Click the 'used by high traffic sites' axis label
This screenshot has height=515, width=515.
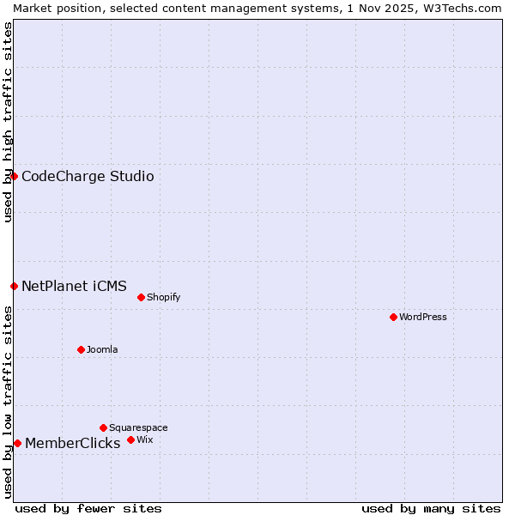pos(8,122)
